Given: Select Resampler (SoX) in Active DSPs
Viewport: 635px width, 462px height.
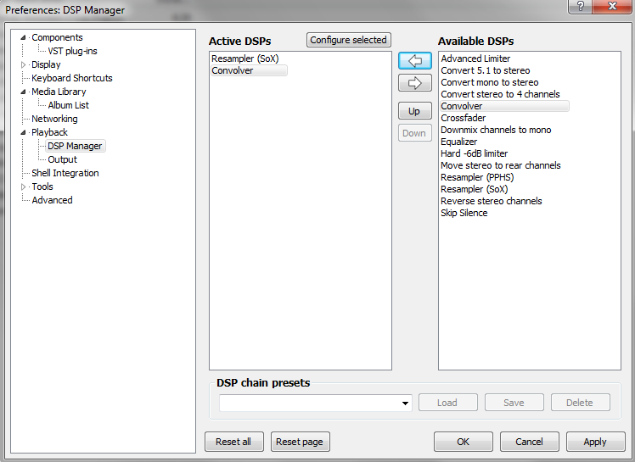Looking at the screenshot, I should coord(245,58).
